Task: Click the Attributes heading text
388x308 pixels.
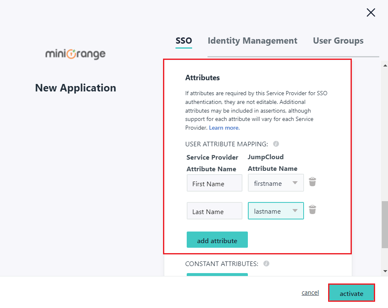Action: click(x=203, y=78)
